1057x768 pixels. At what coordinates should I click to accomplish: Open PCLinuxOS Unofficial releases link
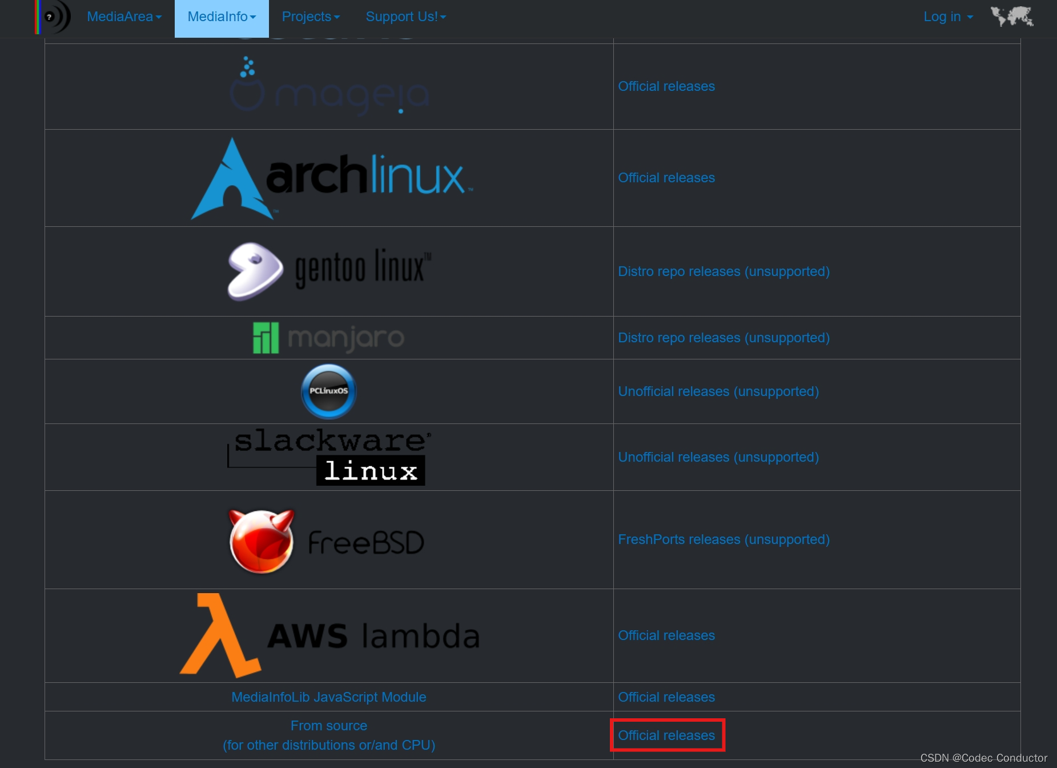coord(718,391)
